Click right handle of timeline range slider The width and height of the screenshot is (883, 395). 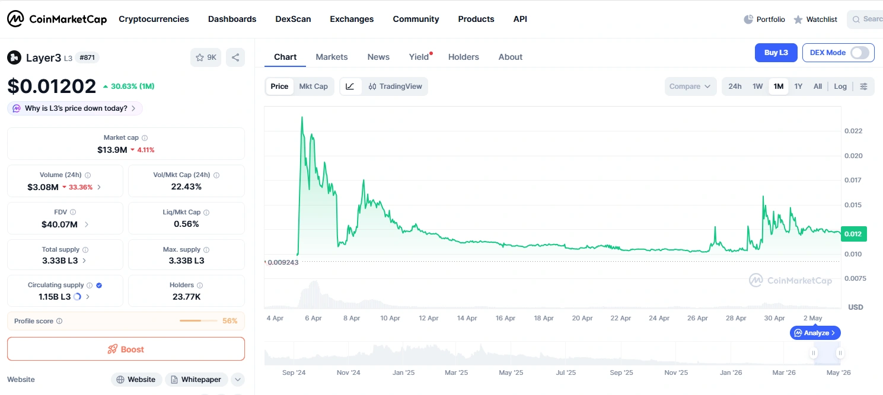840,353
